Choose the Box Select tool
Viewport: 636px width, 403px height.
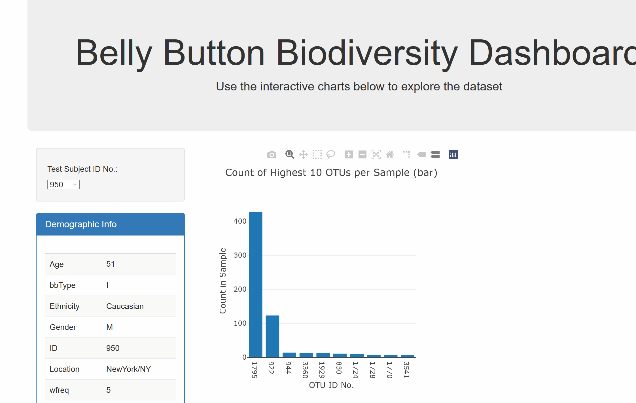pyautogui.click(x=317, y=154)
